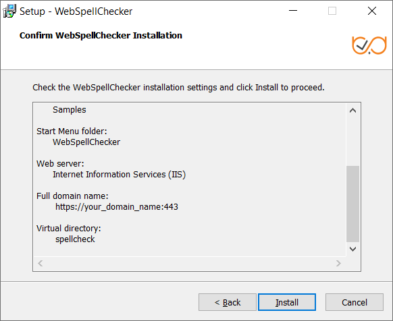Screen dimensions: 393x321
Task: Click the 'spellcheck' virtual directory text
Action: 75,239
